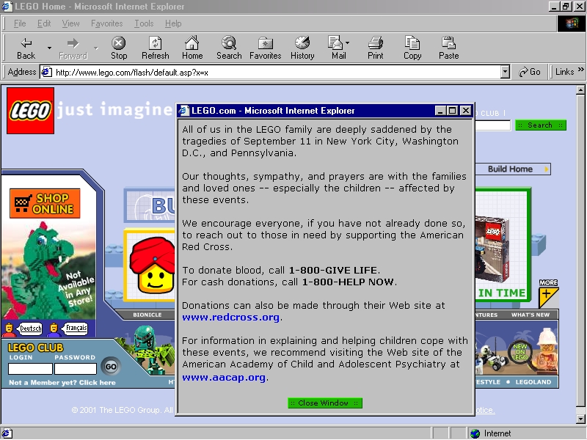Click the LEGO Club login field
The height and width of the screenshot is (440, 587).
(x=30, y=369)
